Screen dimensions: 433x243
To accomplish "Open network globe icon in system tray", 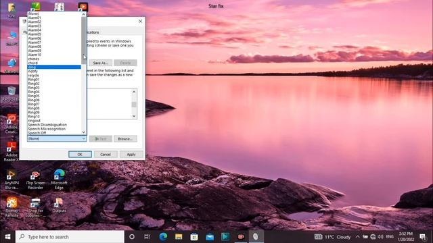I will [373, 237].
